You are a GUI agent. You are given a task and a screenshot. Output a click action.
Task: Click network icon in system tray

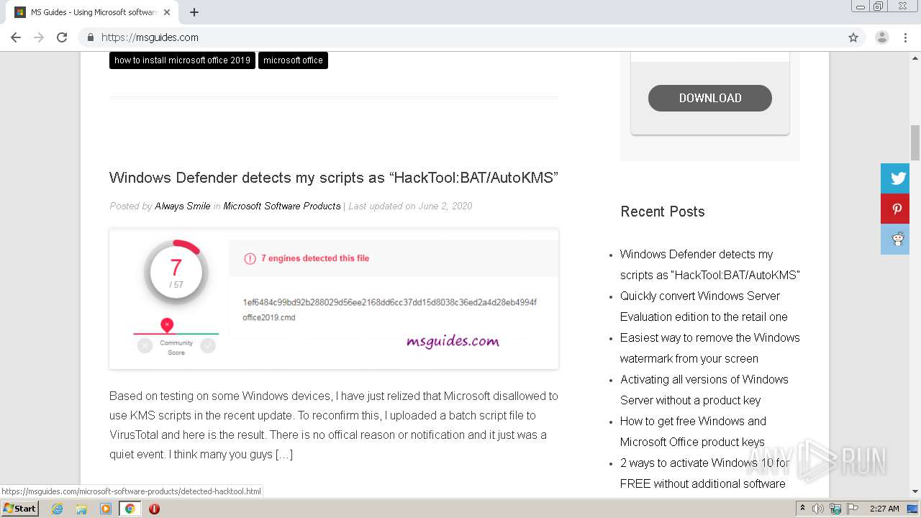[835, 509]
